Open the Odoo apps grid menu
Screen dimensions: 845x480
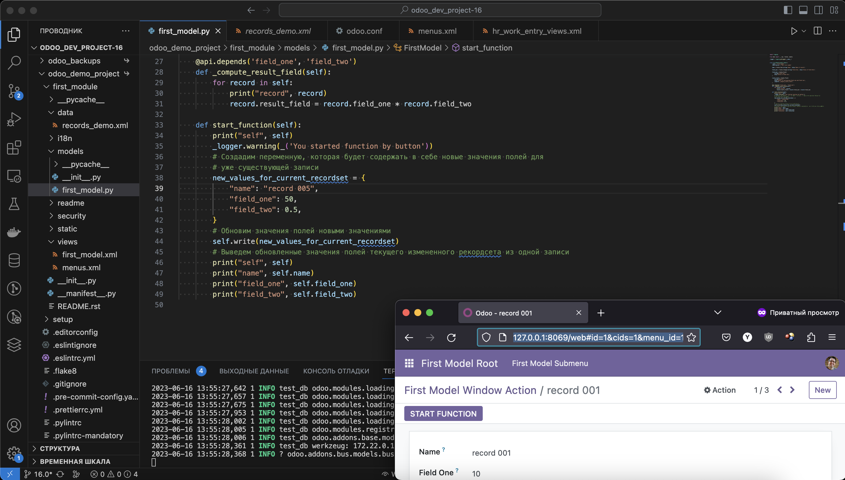409,363
